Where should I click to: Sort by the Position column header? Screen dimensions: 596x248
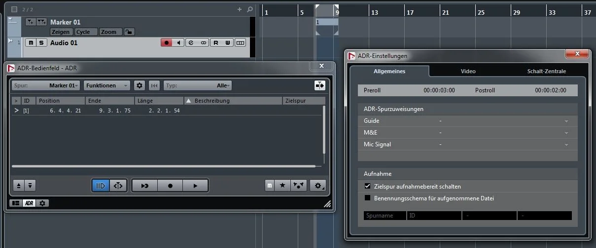61,101
